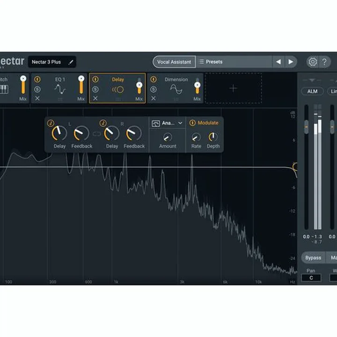Click the Nectar 3 Plus preset name field
The width and height of the screenshot is (337, 337).
pos(52,62)
